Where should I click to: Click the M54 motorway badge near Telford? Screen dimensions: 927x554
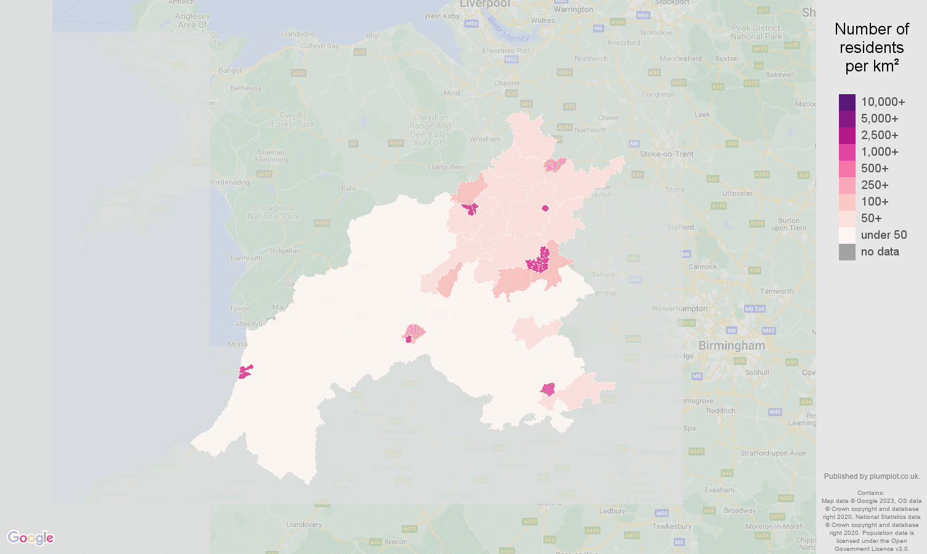pyautogui.click(x=635, y=280)
